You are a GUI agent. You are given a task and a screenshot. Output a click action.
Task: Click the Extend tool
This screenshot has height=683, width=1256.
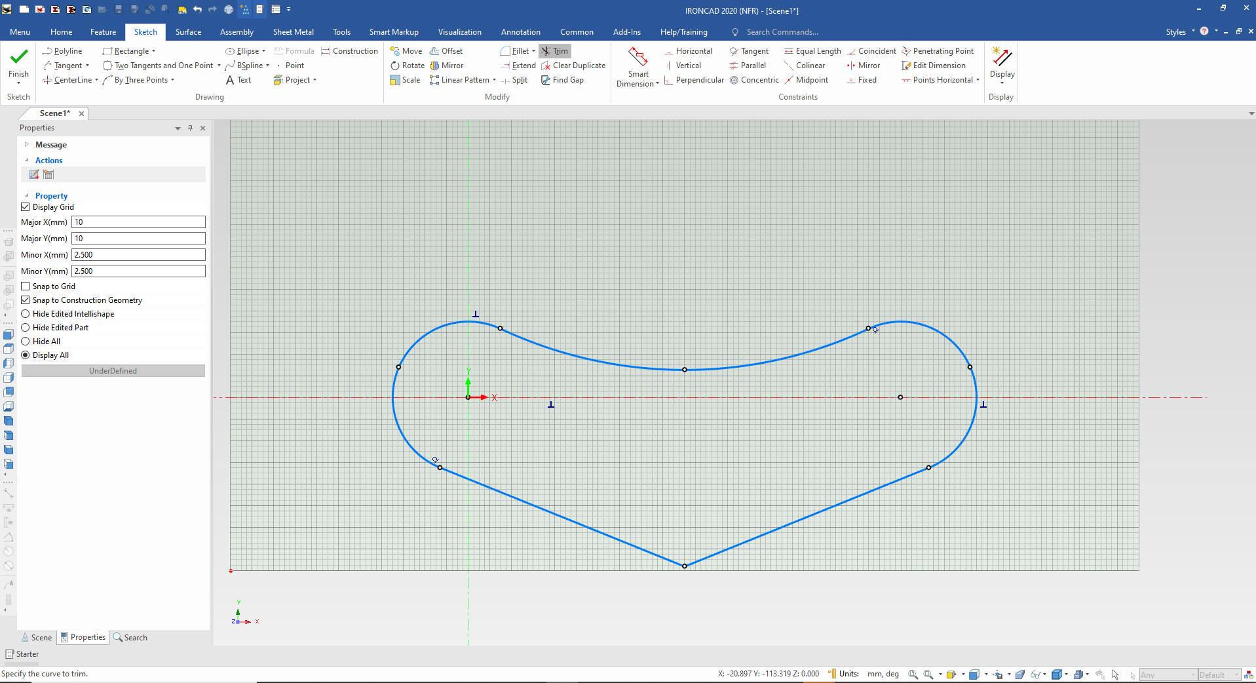[518, 66]
